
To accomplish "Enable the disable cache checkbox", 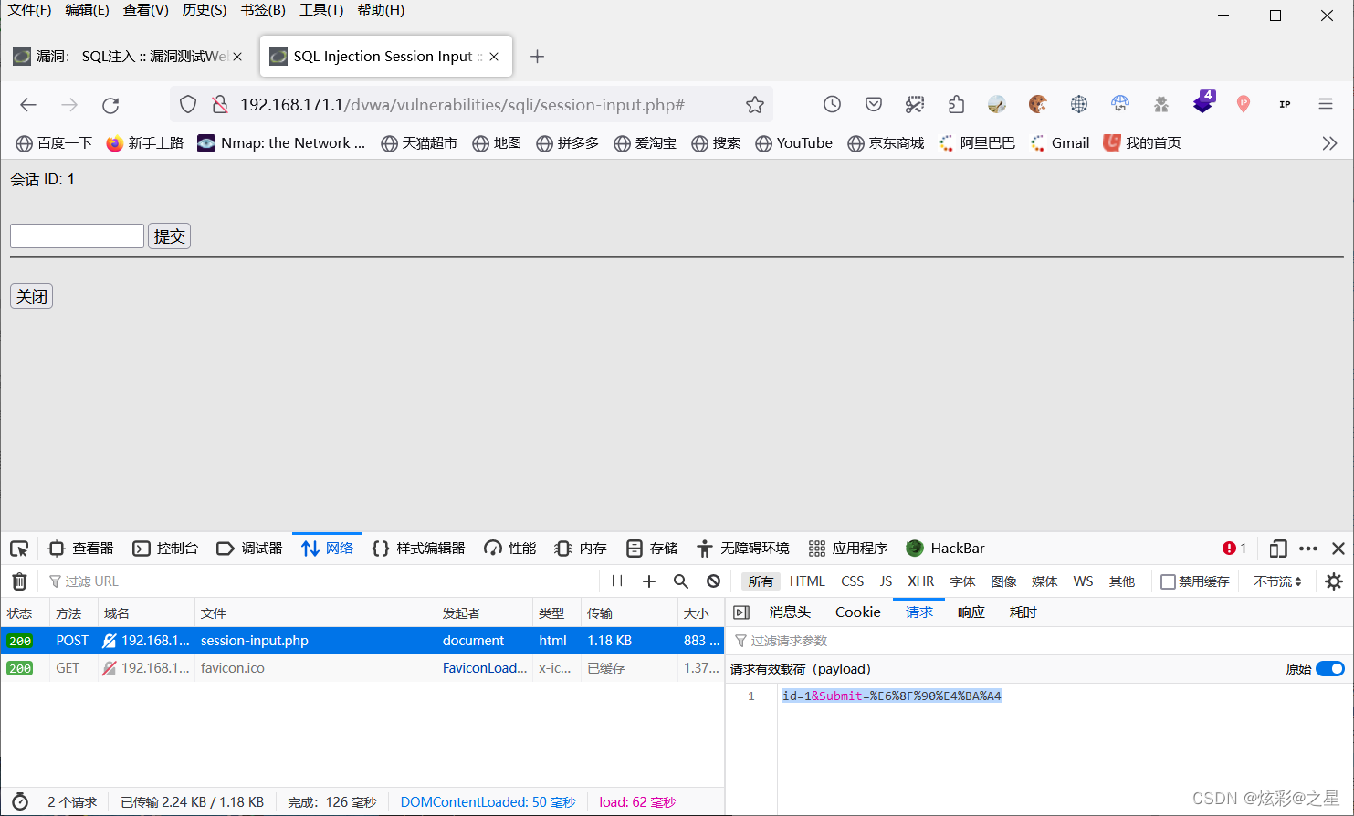I will pyautogui.click(x=1168, y=581).
